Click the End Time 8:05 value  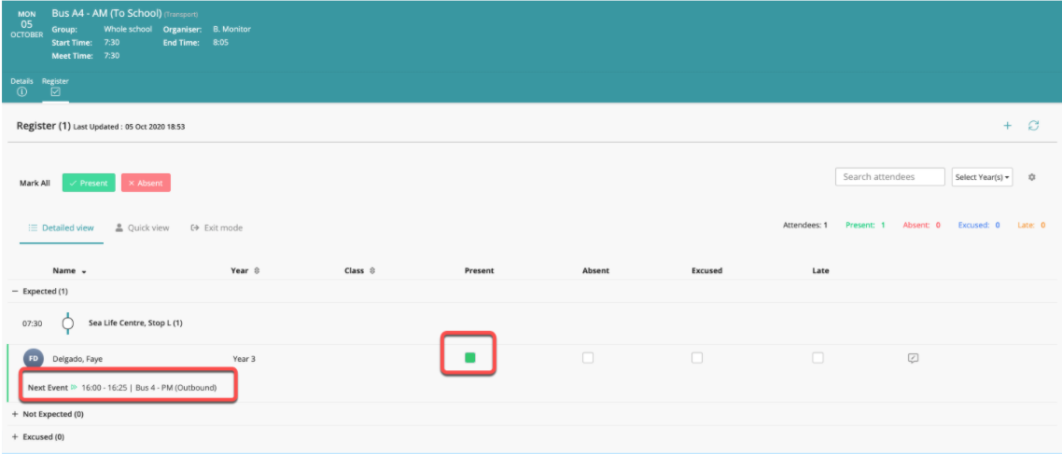point(220,42)
